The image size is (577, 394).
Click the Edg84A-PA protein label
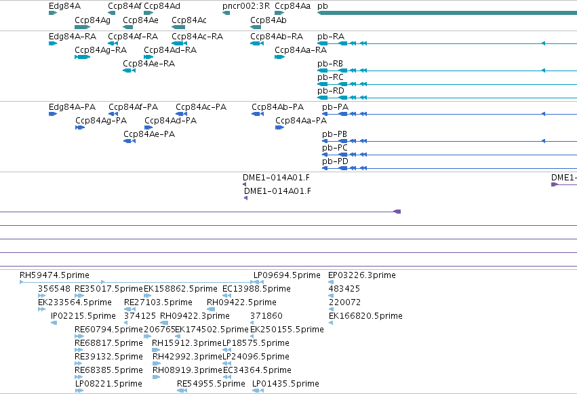point(72,107)
